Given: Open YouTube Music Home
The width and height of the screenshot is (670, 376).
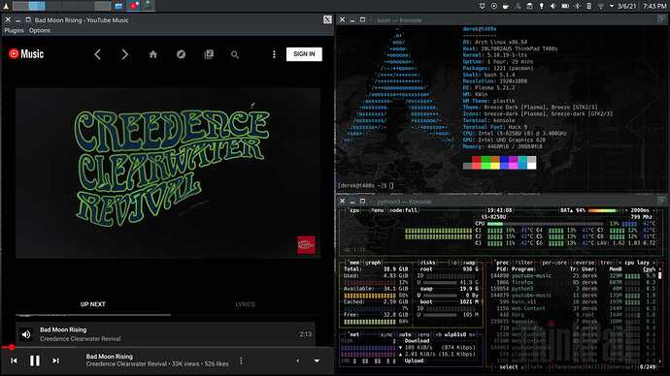Looking at the screenshot, I should point(153,54).
